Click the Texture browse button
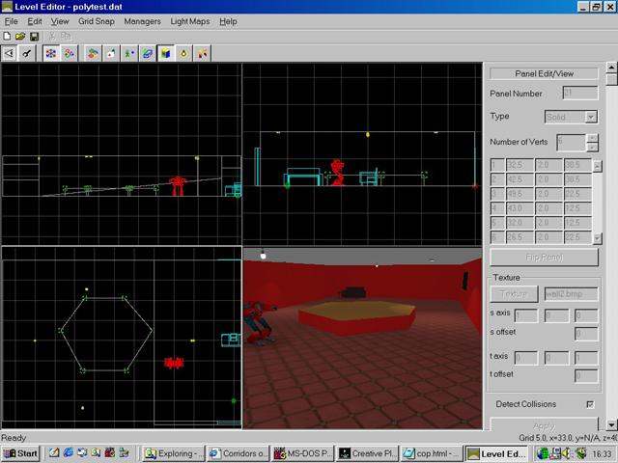This screenshot has height=463, width=618. pos(514,293)
